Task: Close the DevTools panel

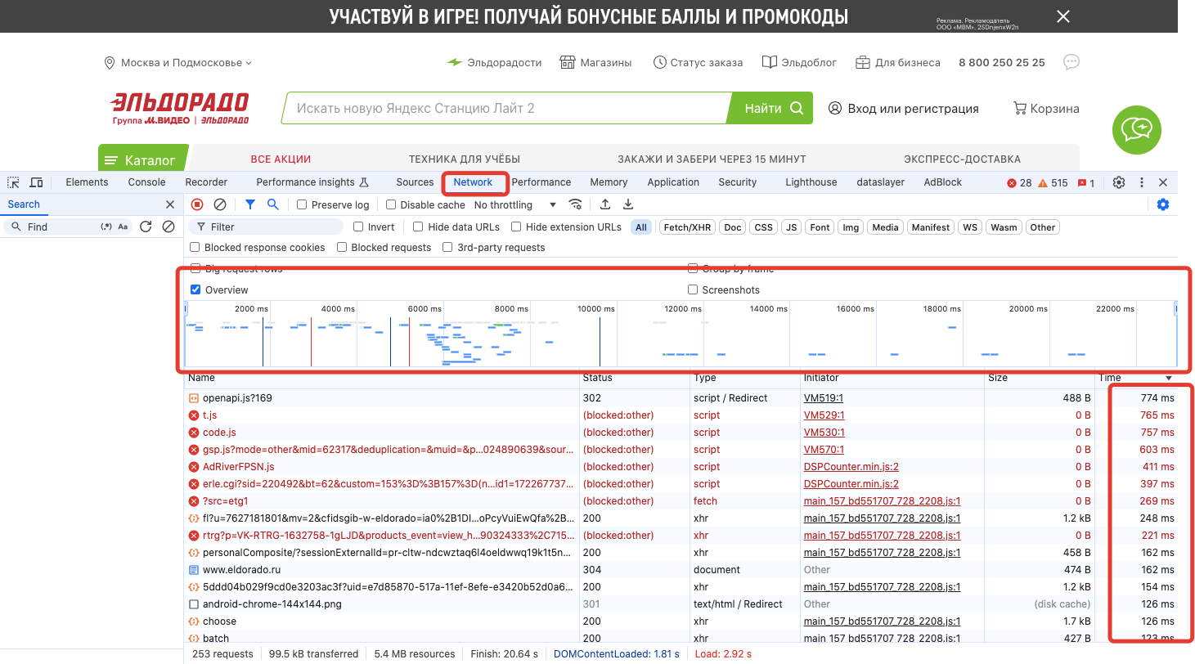Action: tap(1163, 182)
